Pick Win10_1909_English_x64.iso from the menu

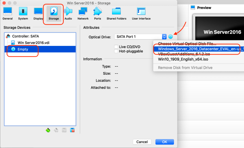(183, 59)
